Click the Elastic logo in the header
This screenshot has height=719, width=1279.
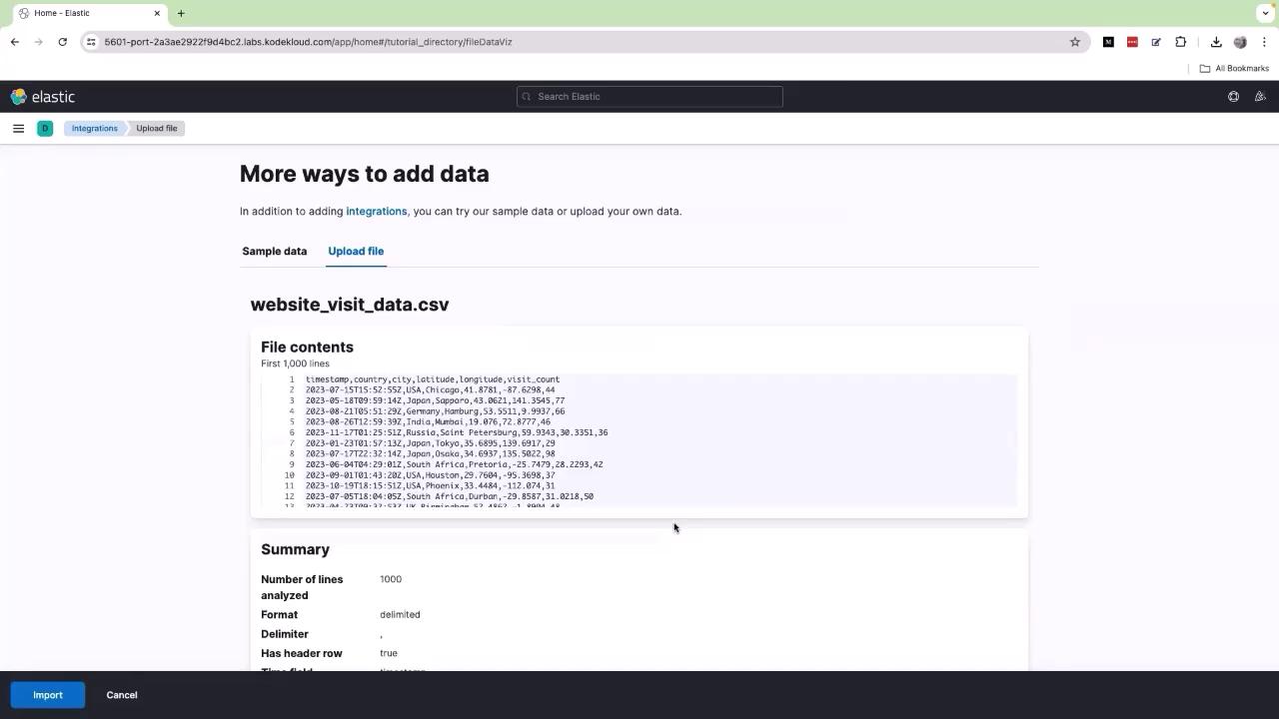coord(43,97)
